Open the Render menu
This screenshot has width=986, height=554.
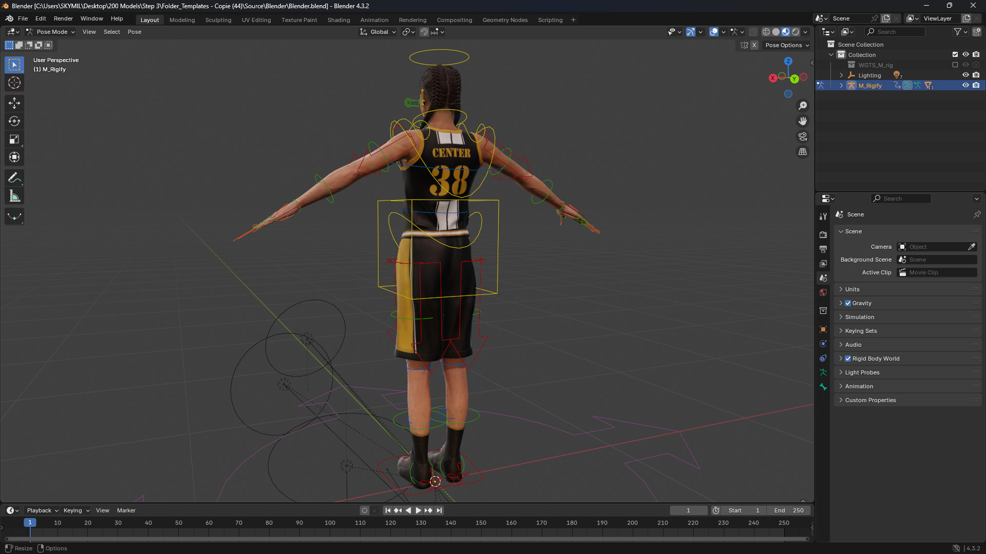[x=63, y=18]
